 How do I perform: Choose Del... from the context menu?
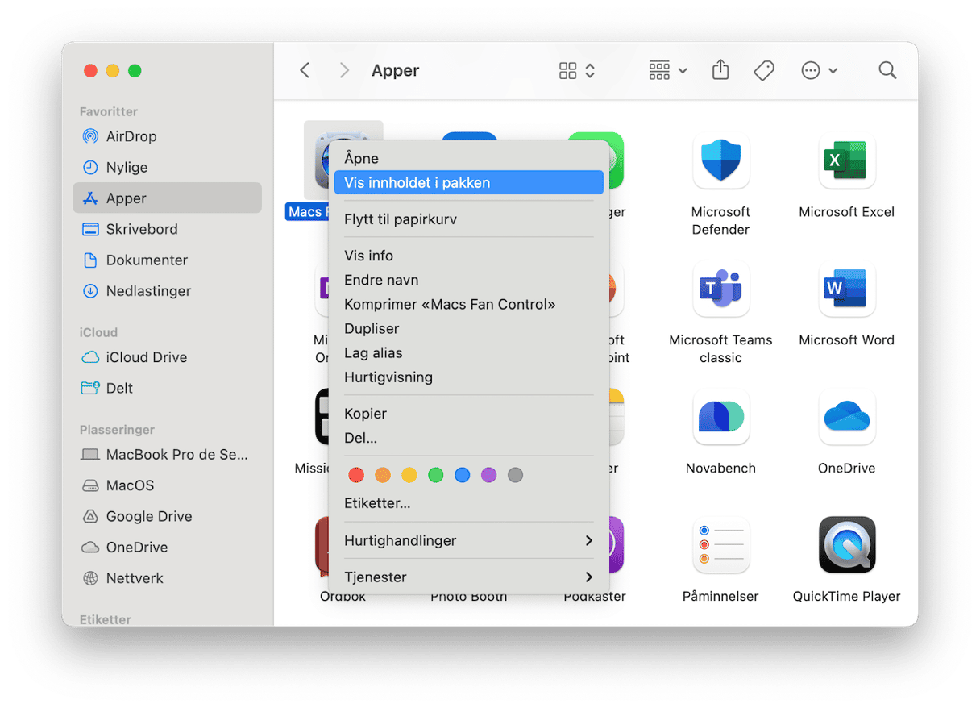468,438
